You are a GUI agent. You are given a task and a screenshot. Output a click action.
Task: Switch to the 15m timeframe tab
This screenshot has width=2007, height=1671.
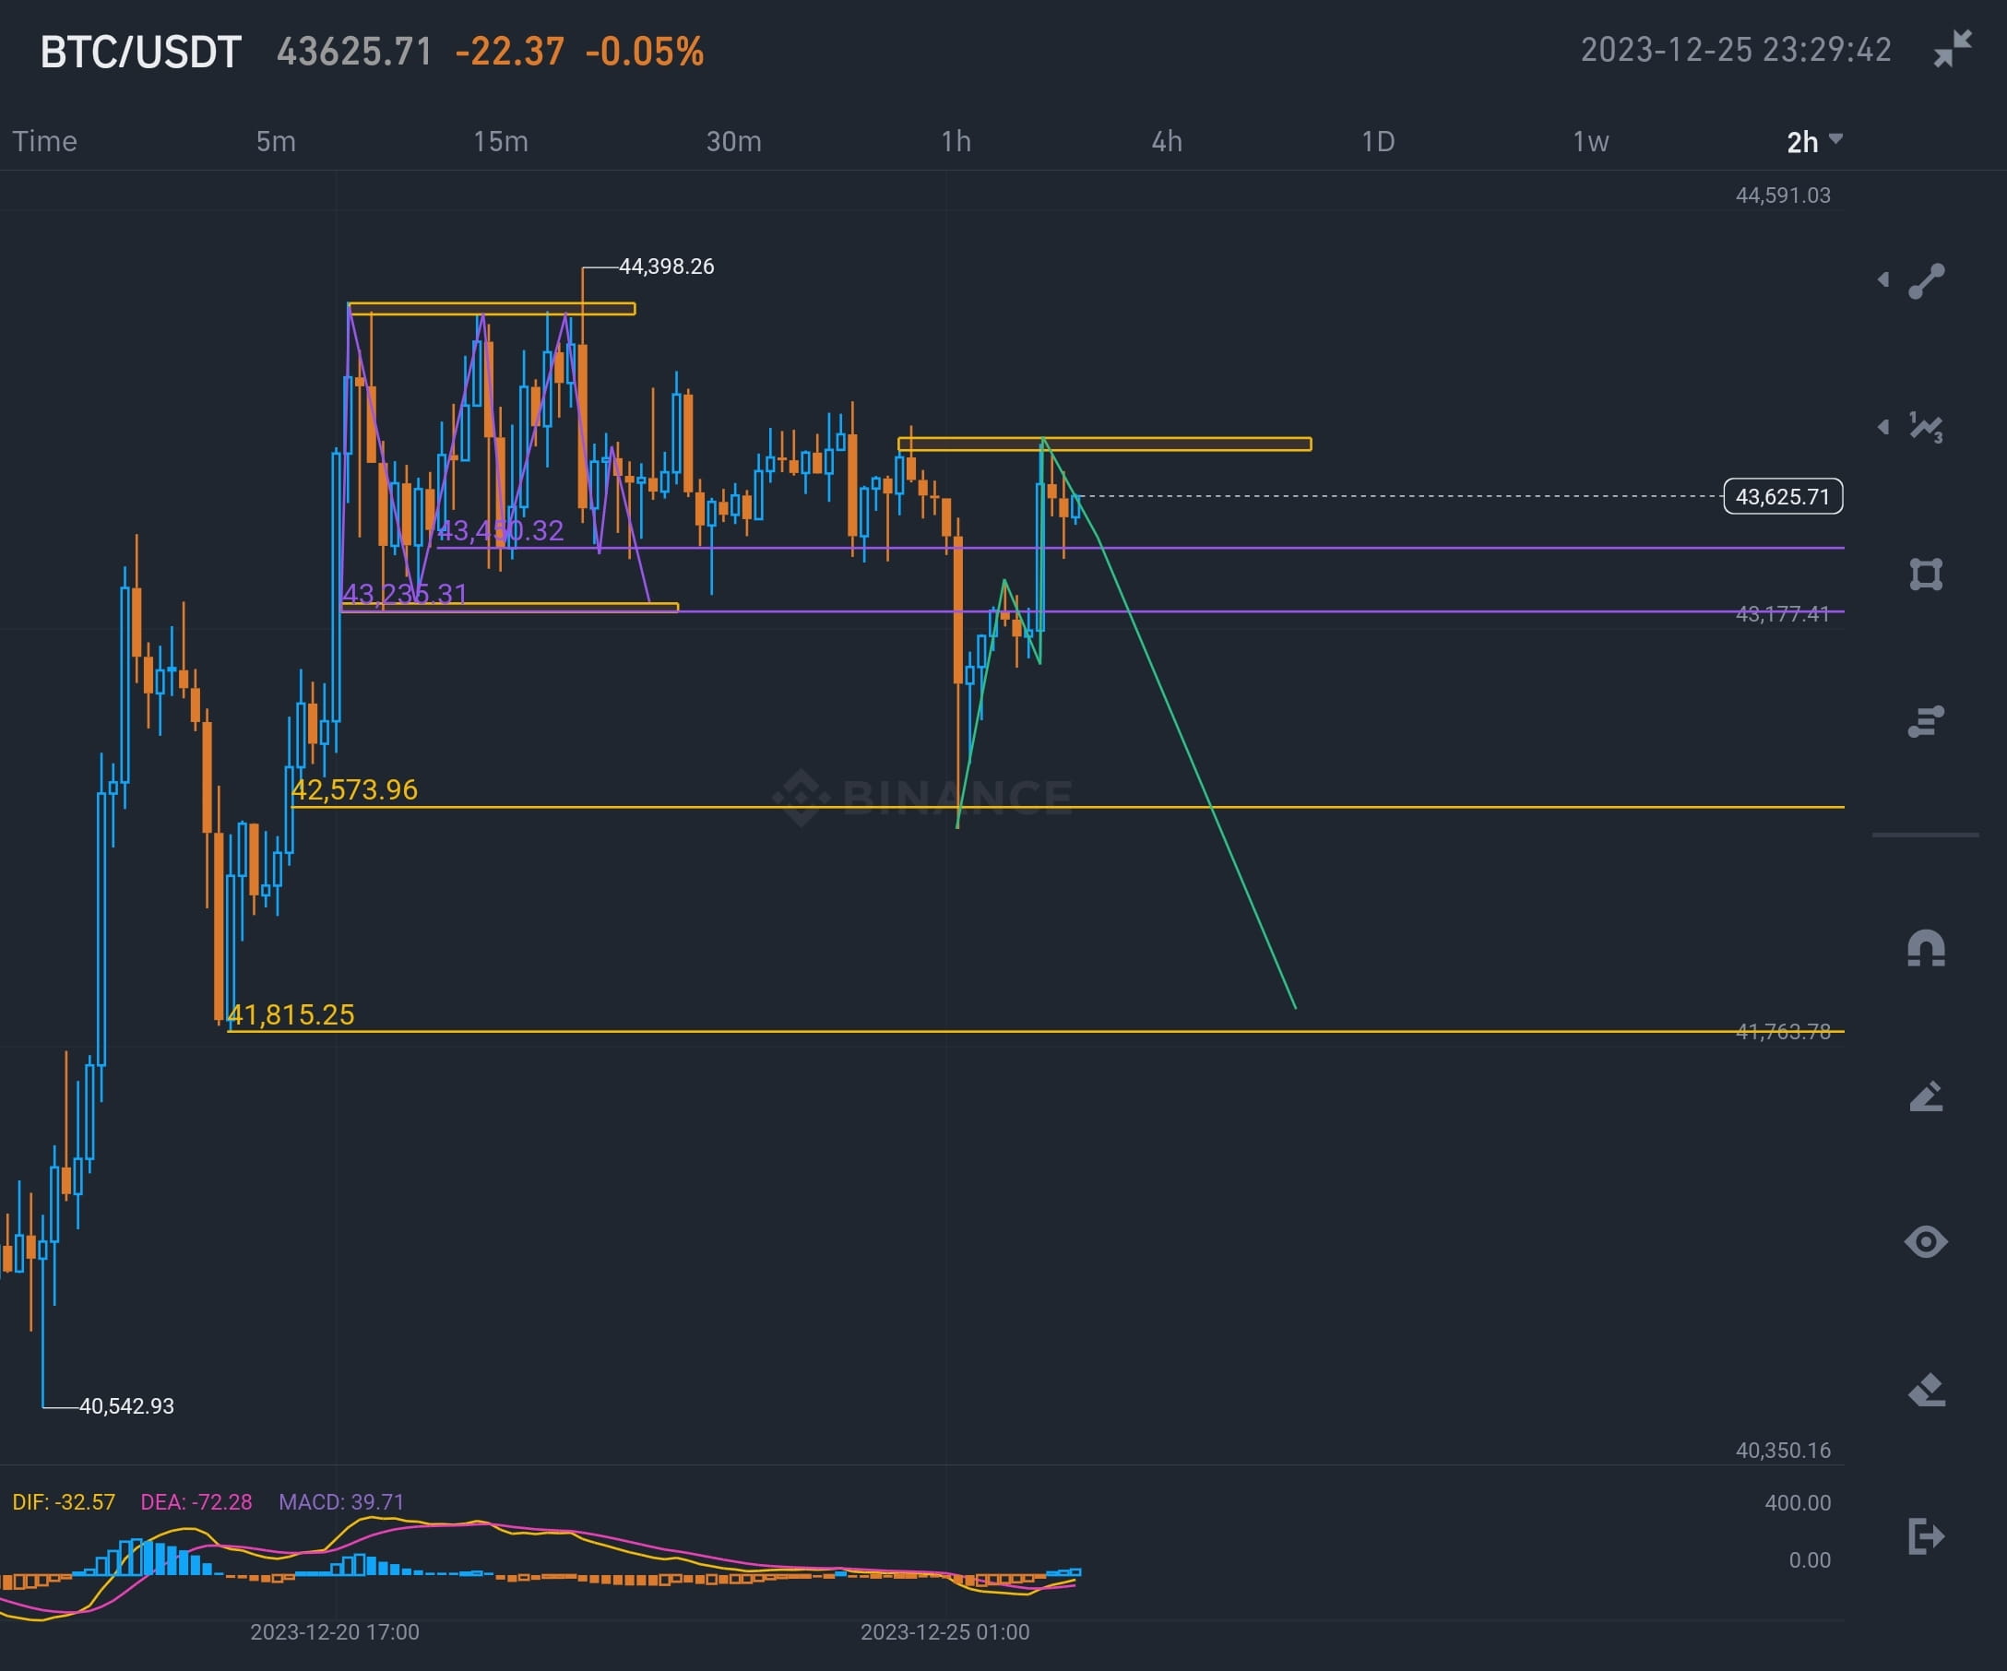point(501,140)
